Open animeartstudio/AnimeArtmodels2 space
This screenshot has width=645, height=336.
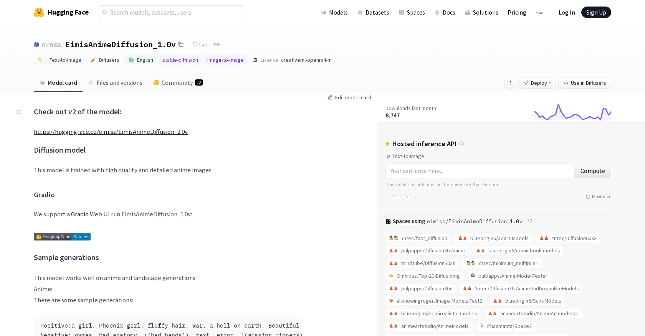[533, 313]
